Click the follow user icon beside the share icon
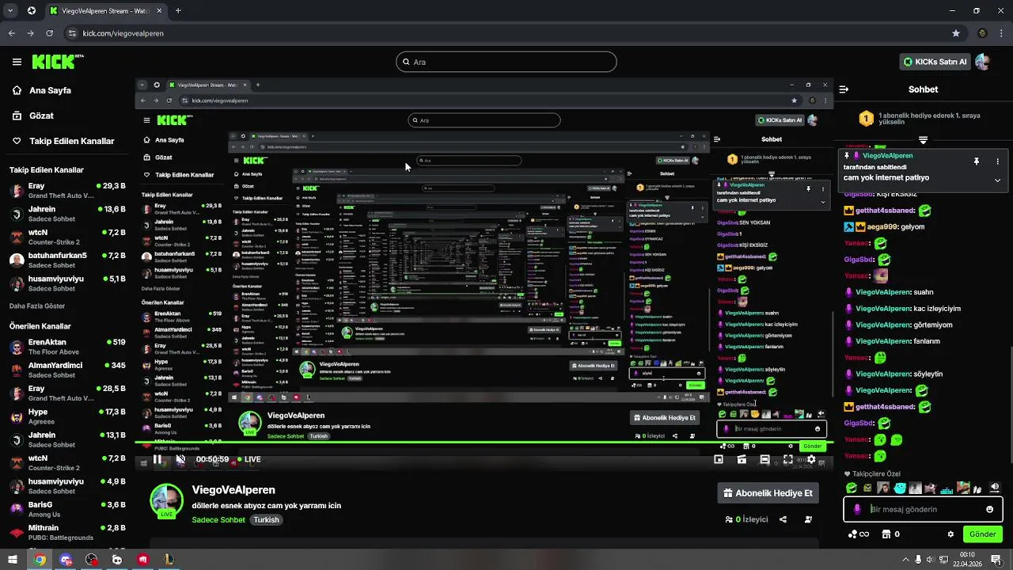The width and height of the screenshot is (1013, 570). pos(808,519)
